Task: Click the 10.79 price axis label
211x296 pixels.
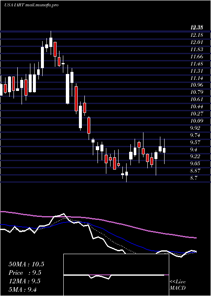Action: [x=197, y=92]
